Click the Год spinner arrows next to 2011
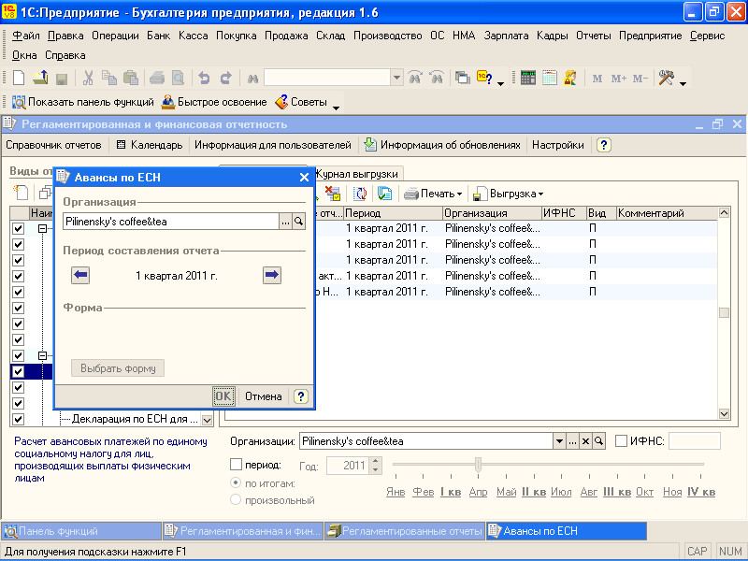 tap(376, 466)
